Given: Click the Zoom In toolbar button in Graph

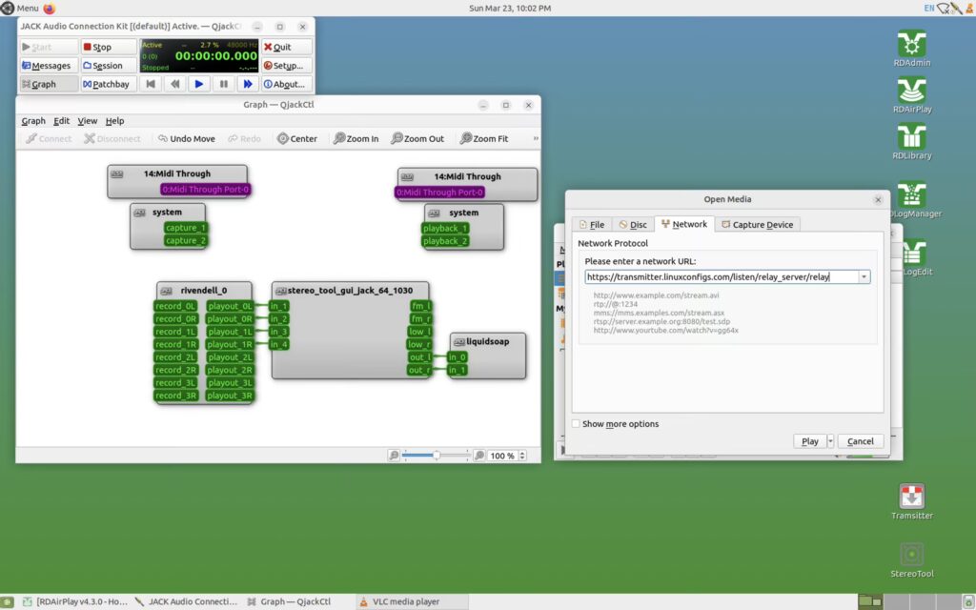Looking at the screenshot, I should (356, 139).
